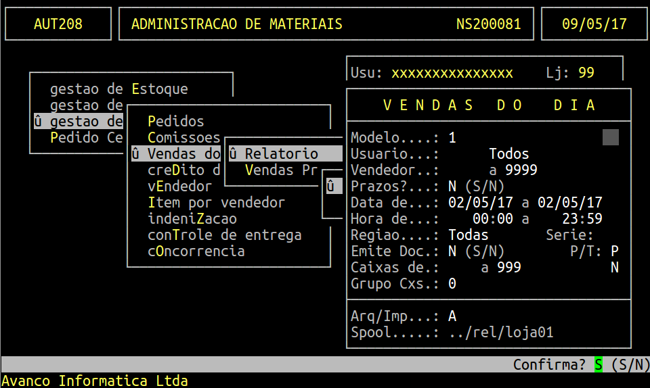Image resolution: width=650 pixels, height=388 pixels.
Task: Click the Data de start date 02/05/17
Action: 480,203
